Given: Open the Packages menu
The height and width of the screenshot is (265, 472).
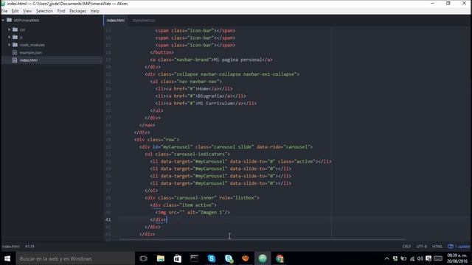Looking at the screenshot, I should tap(77, 11).
